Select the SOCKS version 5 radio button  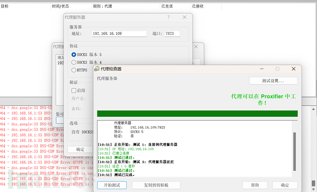tap(74, 55)
